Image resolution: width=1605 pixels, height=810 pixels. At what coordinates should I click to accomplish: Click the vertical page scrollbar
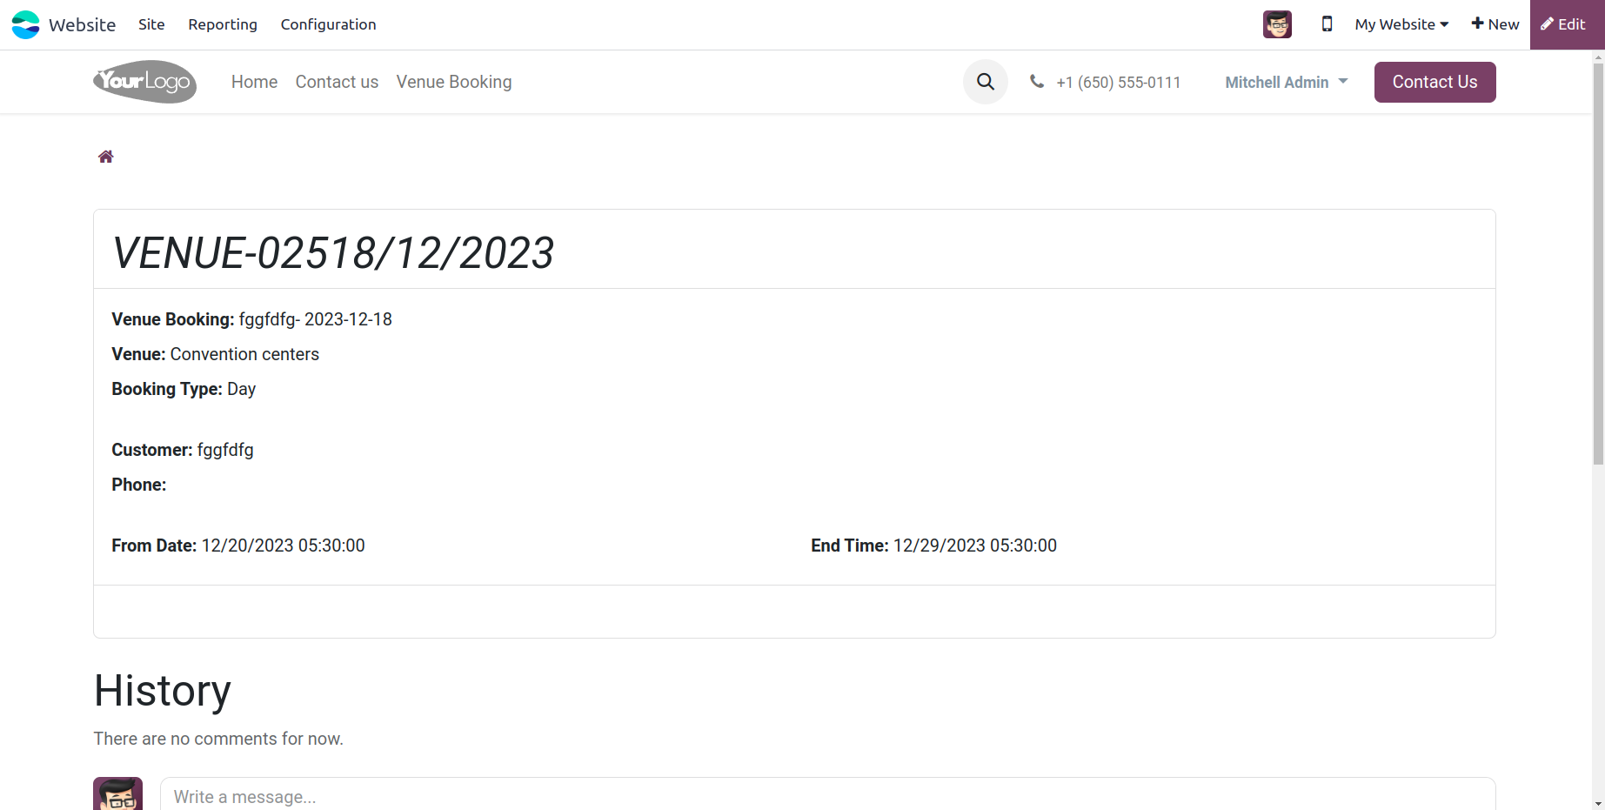pyautogui.click(x=1598, y=261)
